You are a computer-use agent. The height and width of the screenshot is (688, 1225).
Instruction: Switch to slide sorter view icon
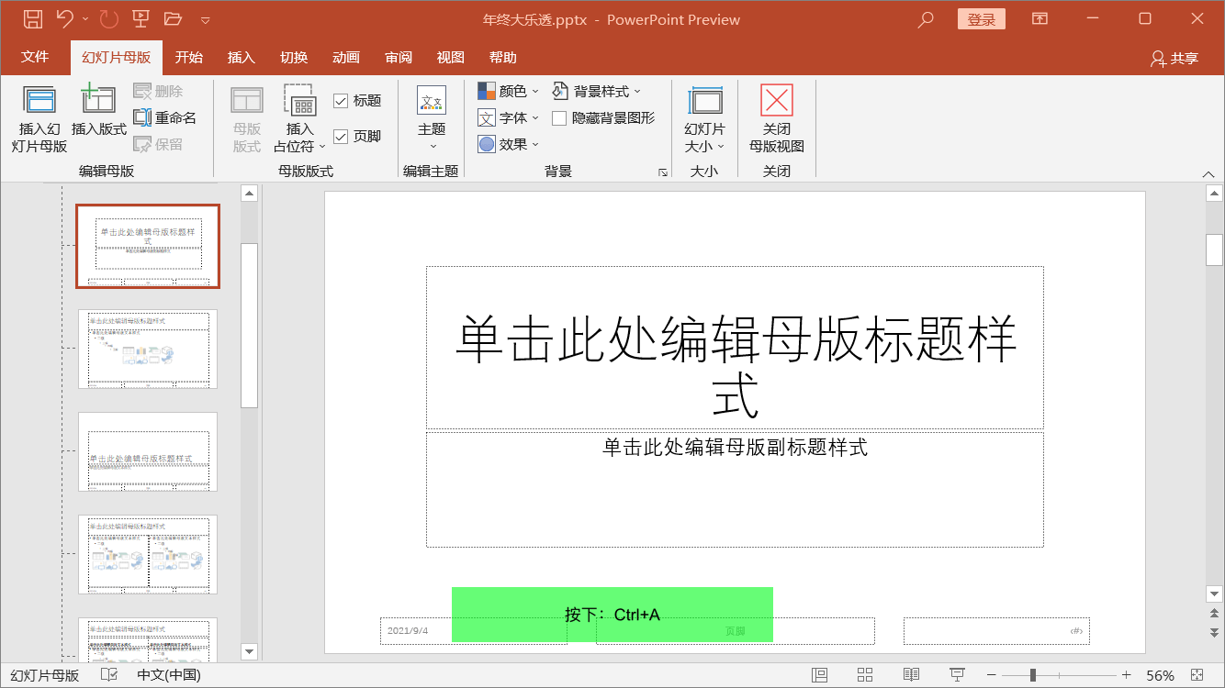[865, 675]
